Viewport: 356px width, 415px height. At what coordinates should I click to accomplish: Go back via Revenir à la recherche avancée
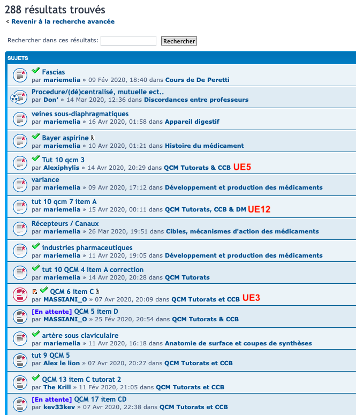pyautogui.click(x=63, y=21)
